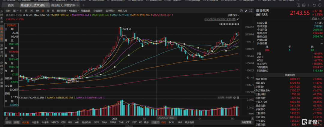Remove MA indicator with circled x icon

coord(27,15)
